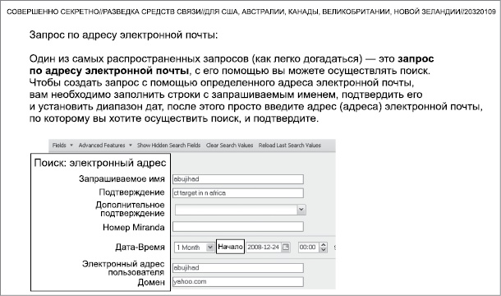Open the Fields dropdown menu
Viewport: 501px width, 296px height.
coord(62,146)
